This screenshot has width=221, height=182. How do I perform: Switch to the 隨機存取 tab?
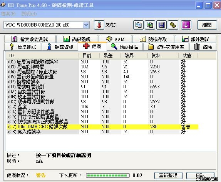tap(153, 39)
